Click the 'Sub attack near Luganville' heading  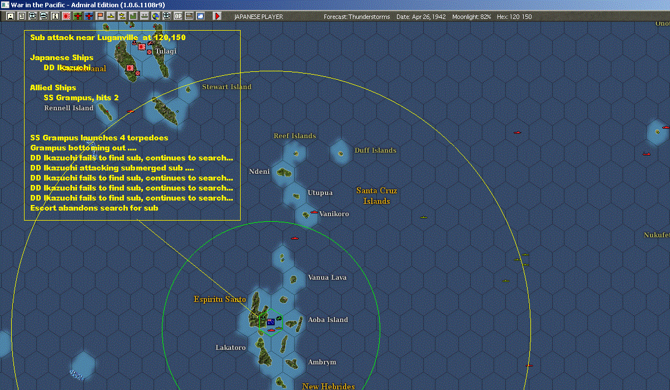108,38
